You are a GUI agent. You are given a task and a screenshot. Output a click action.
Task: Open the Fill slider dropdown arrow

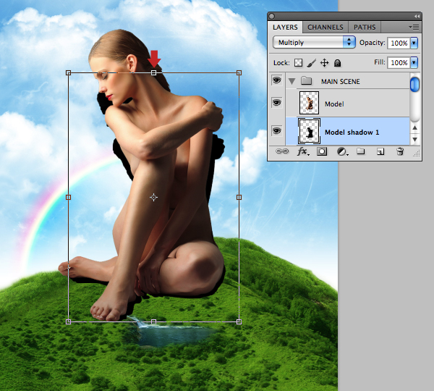(x=414, y=62)
